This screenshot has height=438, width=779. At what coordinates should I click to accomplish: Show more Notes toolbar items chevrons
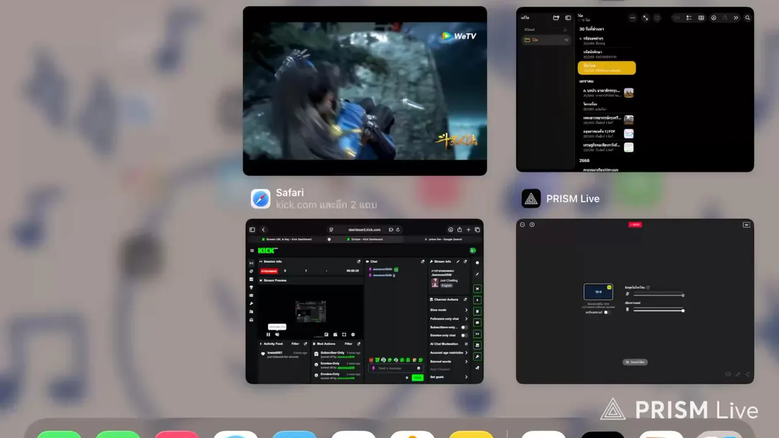[x=736, y=18]
